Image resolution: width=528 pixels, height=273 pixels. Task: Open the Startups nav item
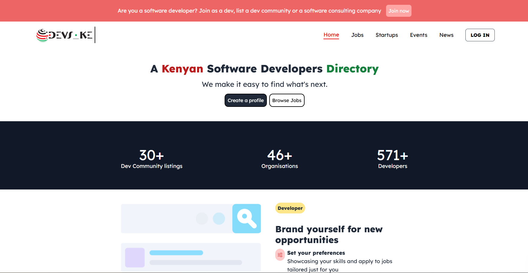click(x=387, y=35)
